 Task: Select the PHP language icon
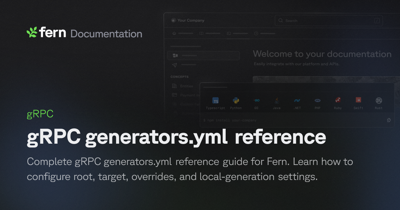318,100
